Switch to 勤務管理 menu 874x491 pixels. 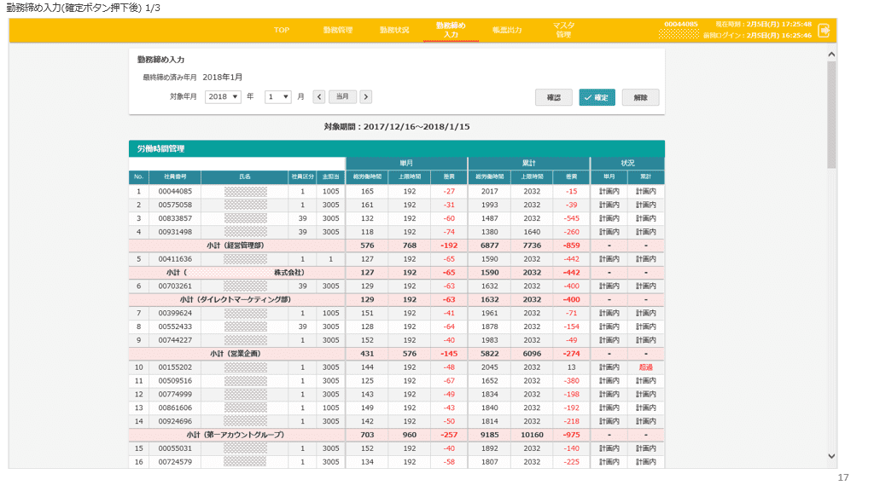[338, 30]
